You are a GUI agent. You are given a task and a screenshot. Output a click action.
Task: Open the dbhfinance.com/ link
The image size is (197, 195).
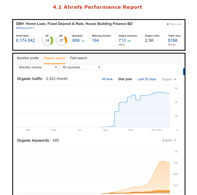click(24, 28)
